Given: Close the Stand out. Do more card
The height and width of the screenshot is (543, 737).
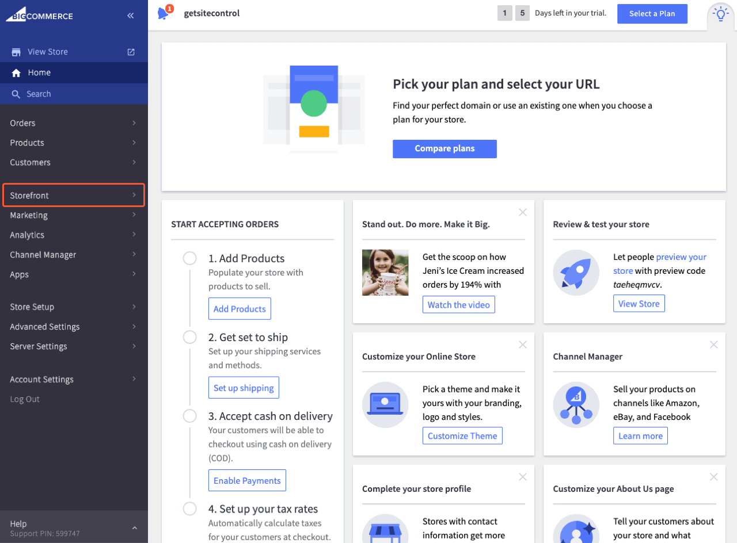Looking at the screenshot, I should coord(523,212).
